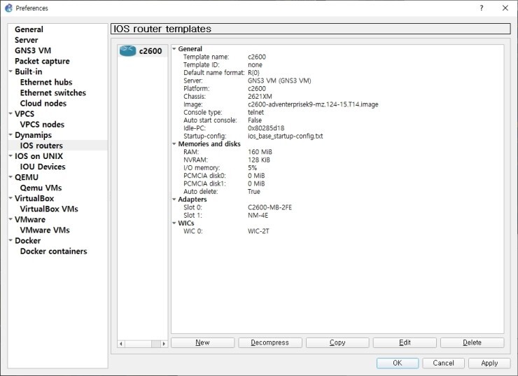Viewport: 518px width, 376px height.
Task: Select Cloud nodes in sidebar
Action: [43, 104]
